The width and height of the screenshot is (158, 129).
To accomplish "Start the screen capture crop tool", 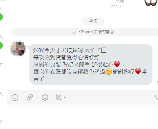I will tap(59, 98).
